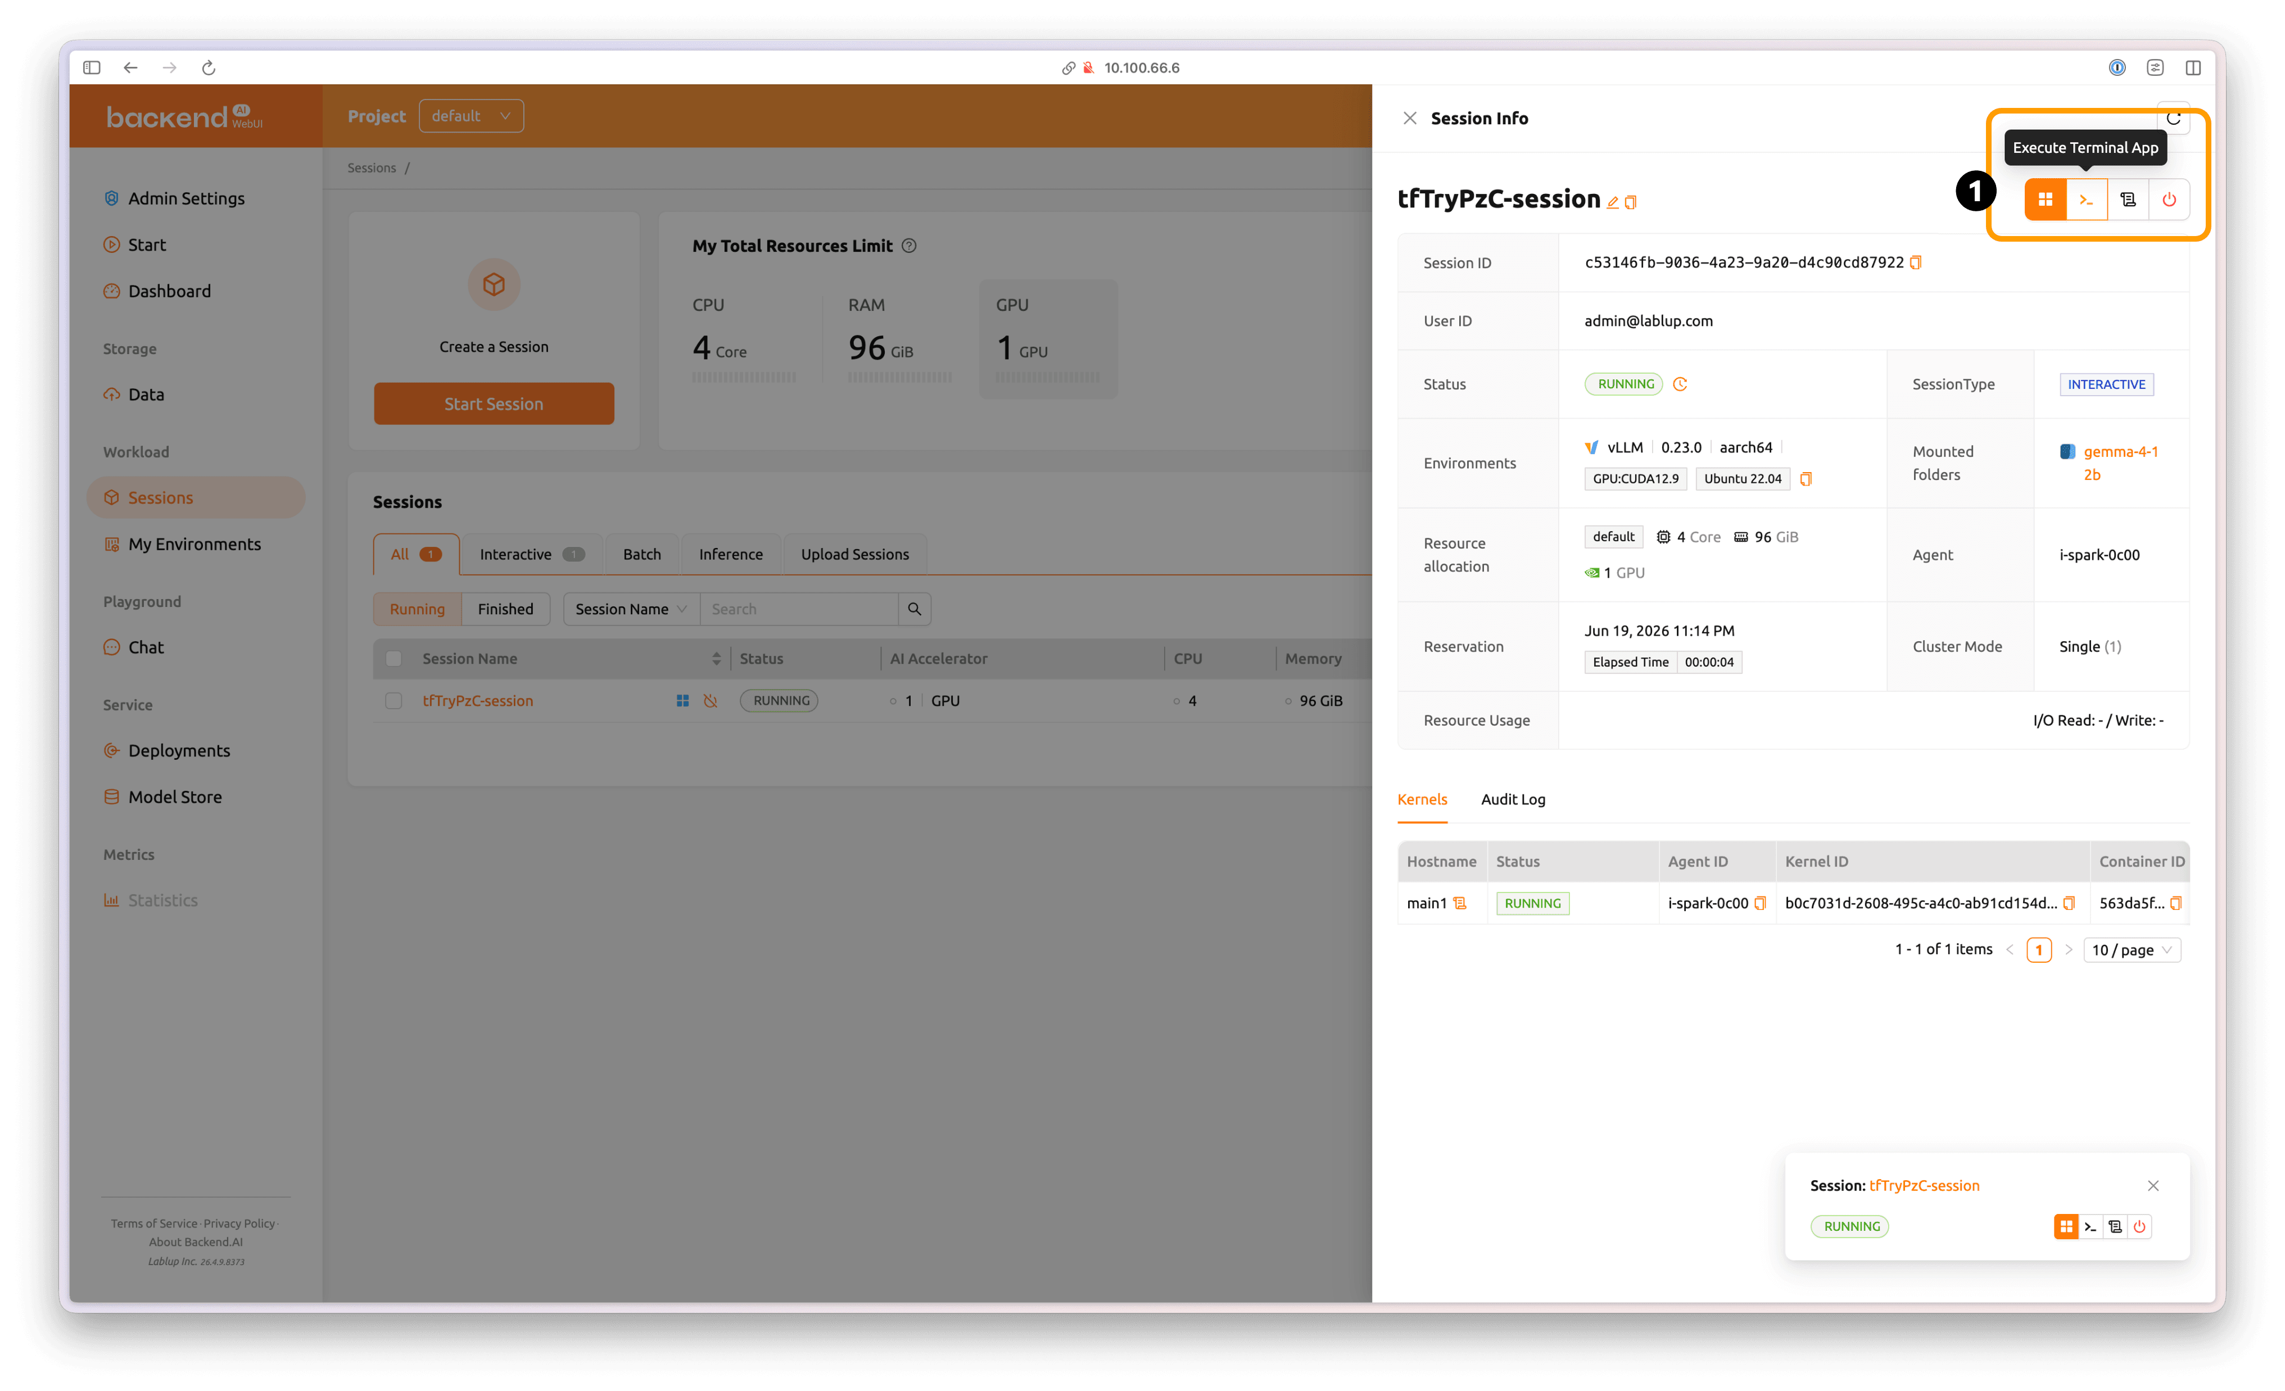Open help icon next to My Total Resources Limit

(910, 246)
